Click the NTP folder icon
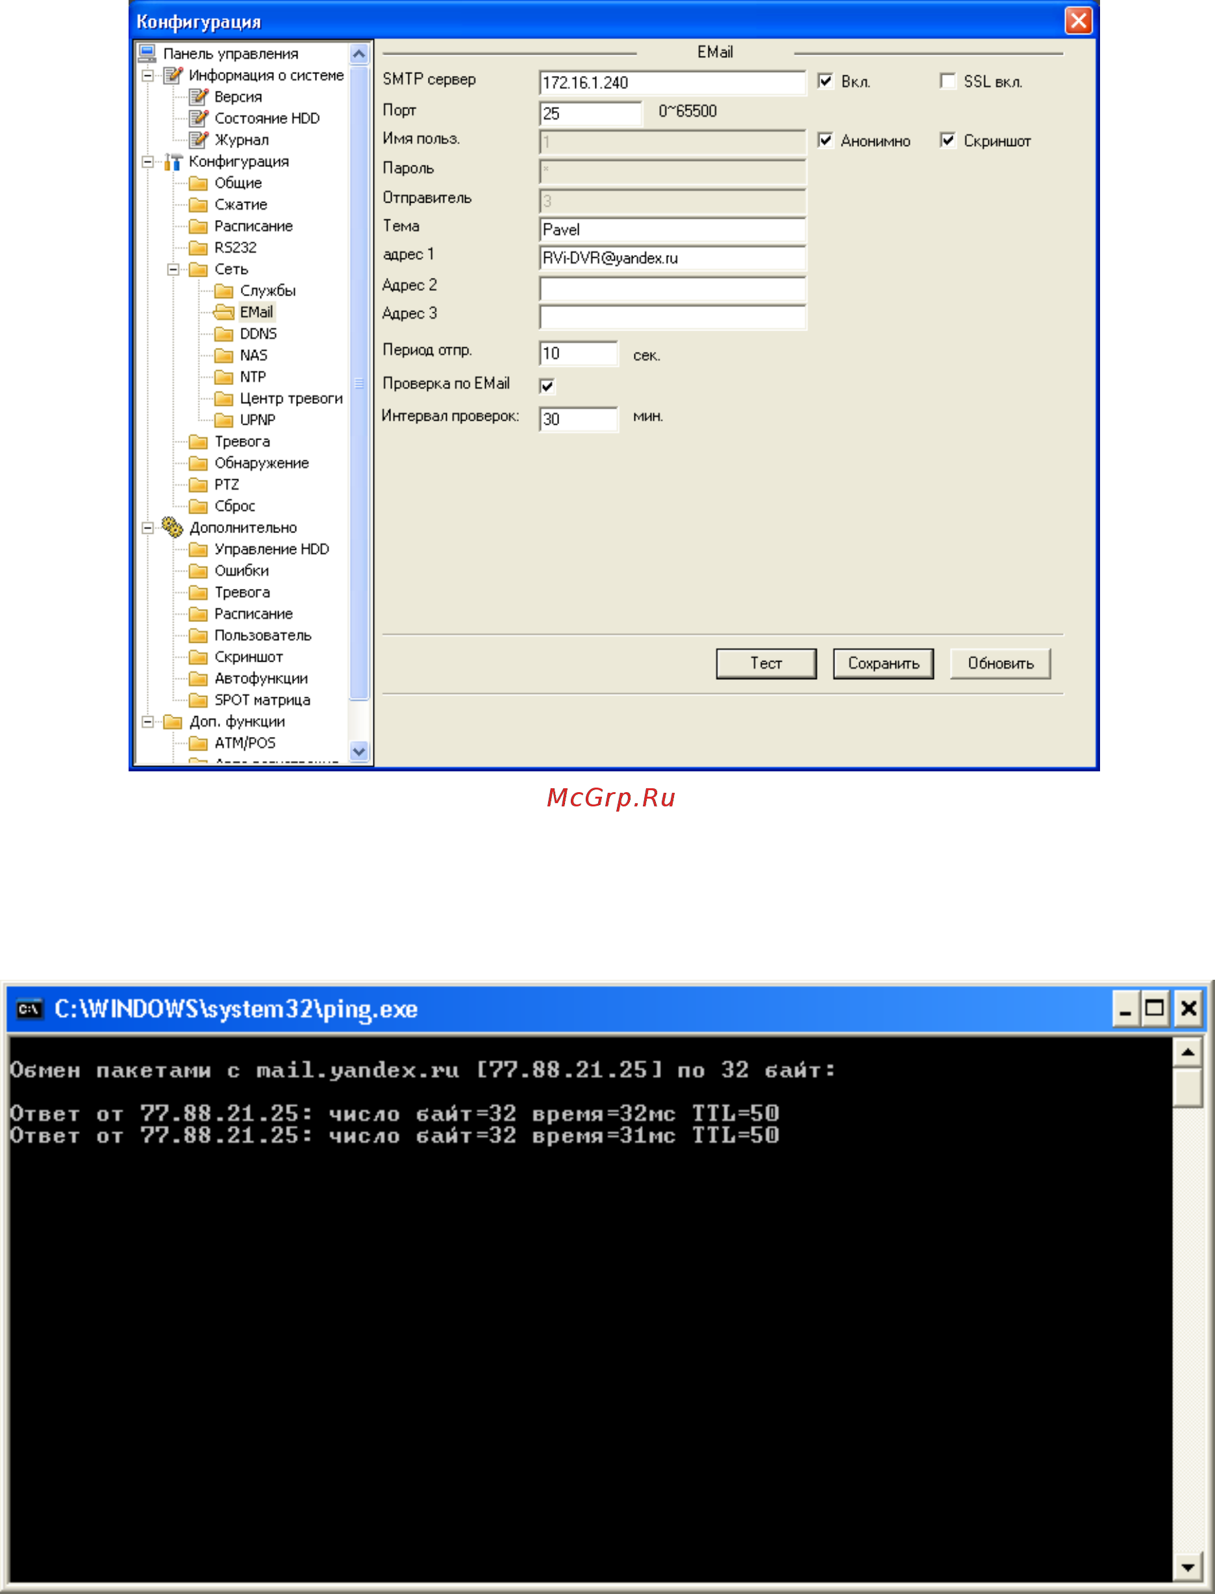Viewport: 1215px width, 1594px height. click(224, 377)
